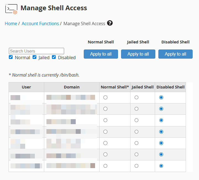Click the Domain column header
Screen dimensions: 199x180
[x=72, y=87]
